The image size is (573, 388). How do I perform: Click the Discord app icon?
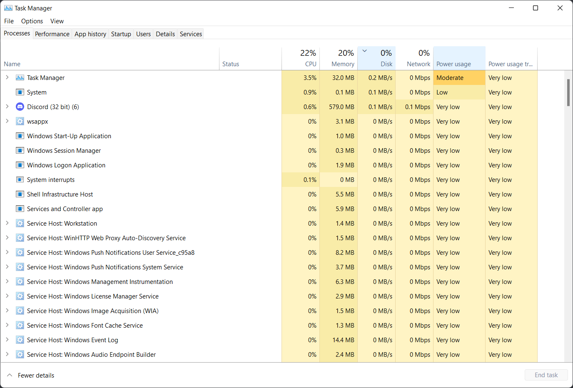coord(20,107)
